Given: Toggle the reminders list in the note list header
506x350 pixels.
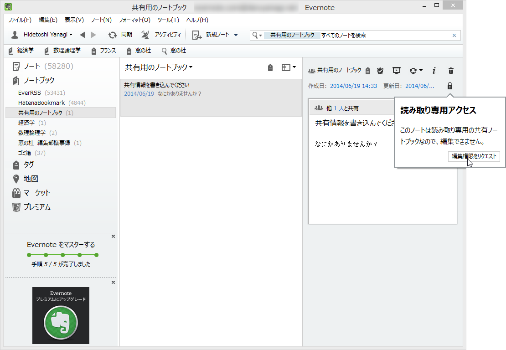Looking at the screenshot, I should [x=270, y=67].
